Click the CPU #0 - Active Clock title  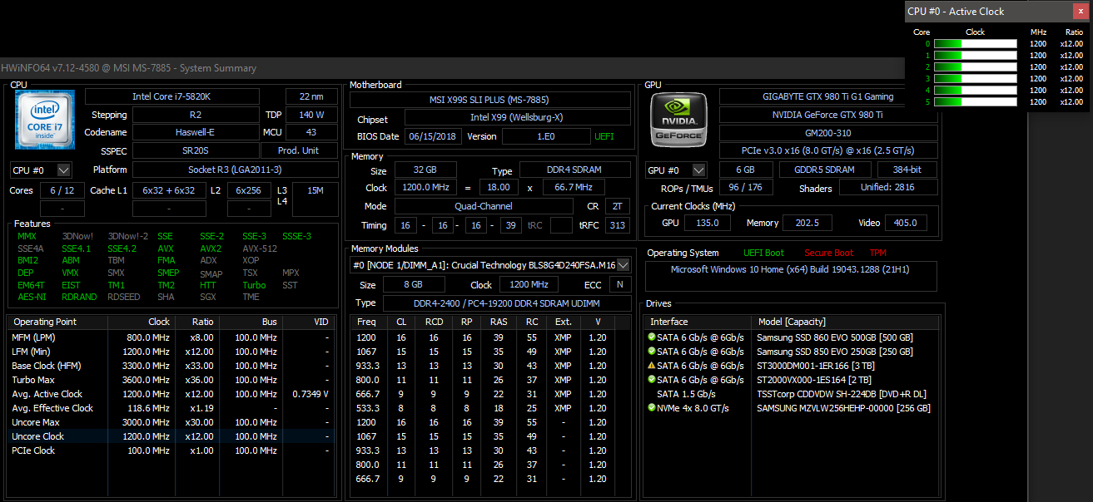click(x=956, y=12)
